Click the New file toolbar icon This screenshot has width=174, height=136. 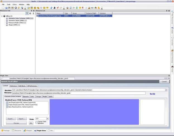pos(3,8)
